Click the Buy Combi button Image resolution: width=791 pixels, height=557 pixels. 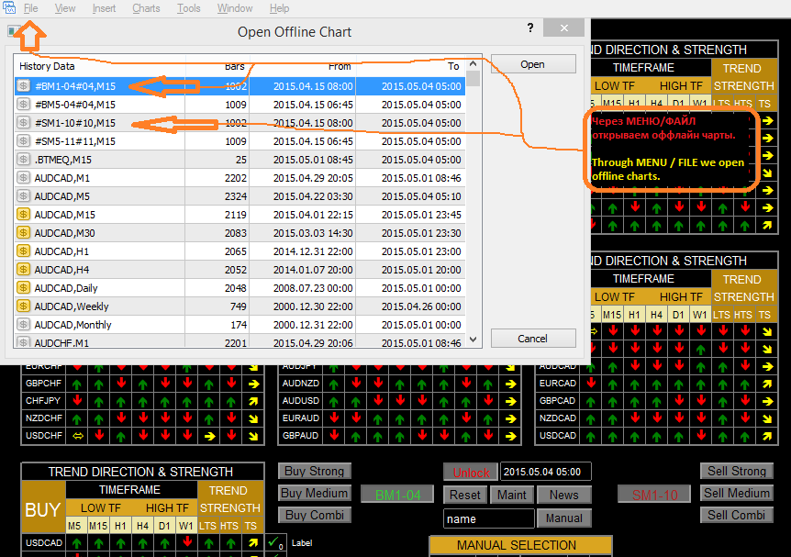coord(314,515)
